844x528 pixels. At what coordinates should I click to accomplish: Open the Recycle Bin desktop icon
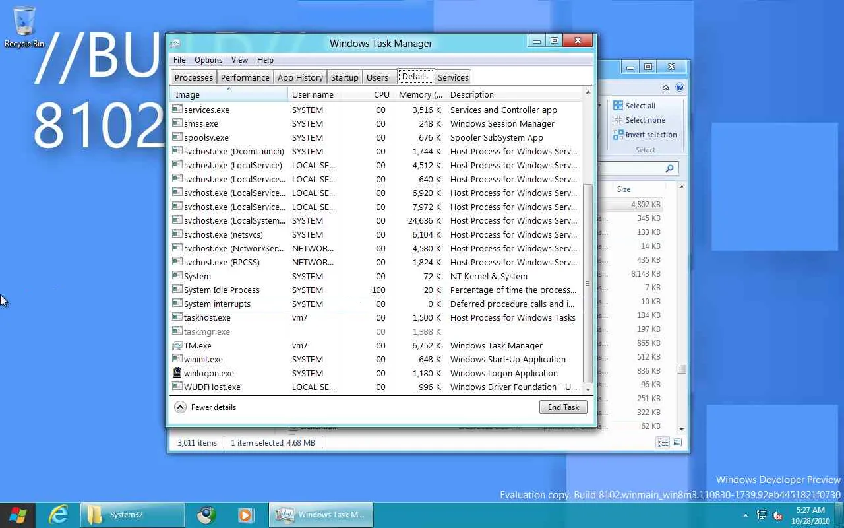(24, 27)
